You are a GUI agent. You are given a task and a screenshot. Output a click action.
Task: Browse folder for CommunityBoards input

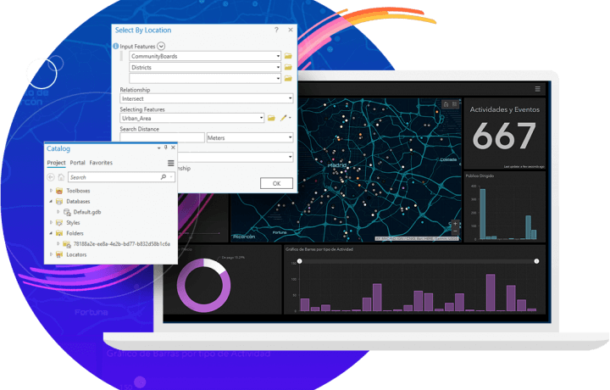point(288,56)
